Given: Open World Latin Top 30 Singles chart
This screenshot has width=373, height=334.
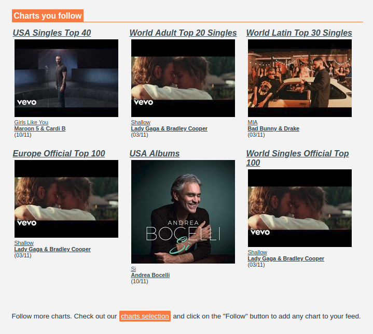Looking at the screenshot, I should pyautogui.click(x=299, y=33).
